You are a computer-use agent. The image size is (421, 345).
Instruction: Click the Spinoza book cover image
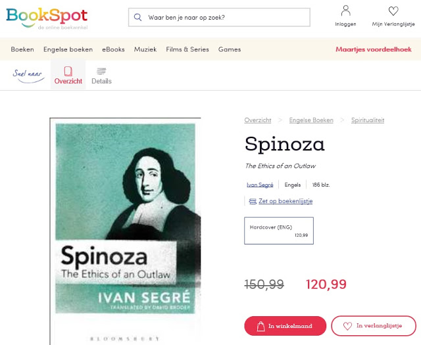125,230
